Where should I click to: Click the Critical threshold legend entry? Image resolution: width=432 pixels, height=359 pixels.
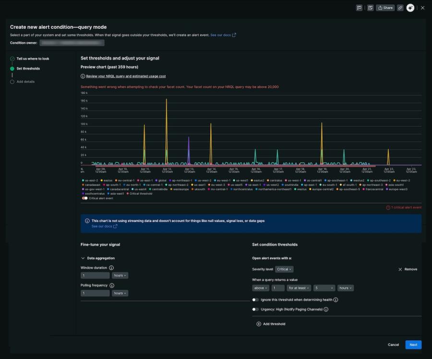point(139,194)
